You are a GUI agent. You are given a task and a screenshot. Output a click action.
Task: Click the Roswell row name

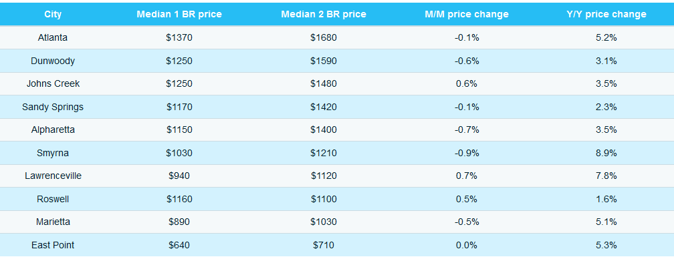pos(52,199)
